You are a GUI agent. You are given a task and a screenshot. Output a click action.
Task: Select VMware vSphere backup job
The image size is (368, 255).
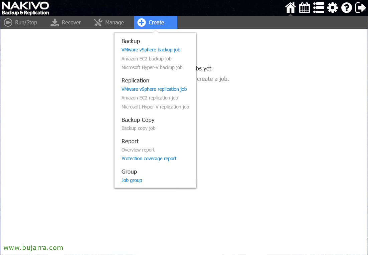(x=151, y=50)
